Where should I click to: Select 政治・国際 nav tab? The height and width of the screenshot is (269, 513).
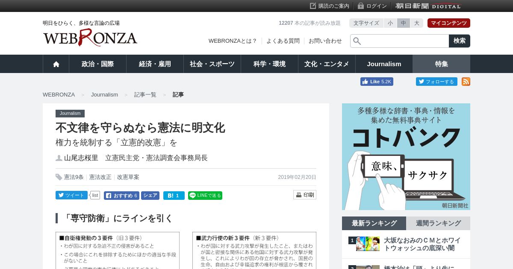pyautogui.click(x=97, y=64)
